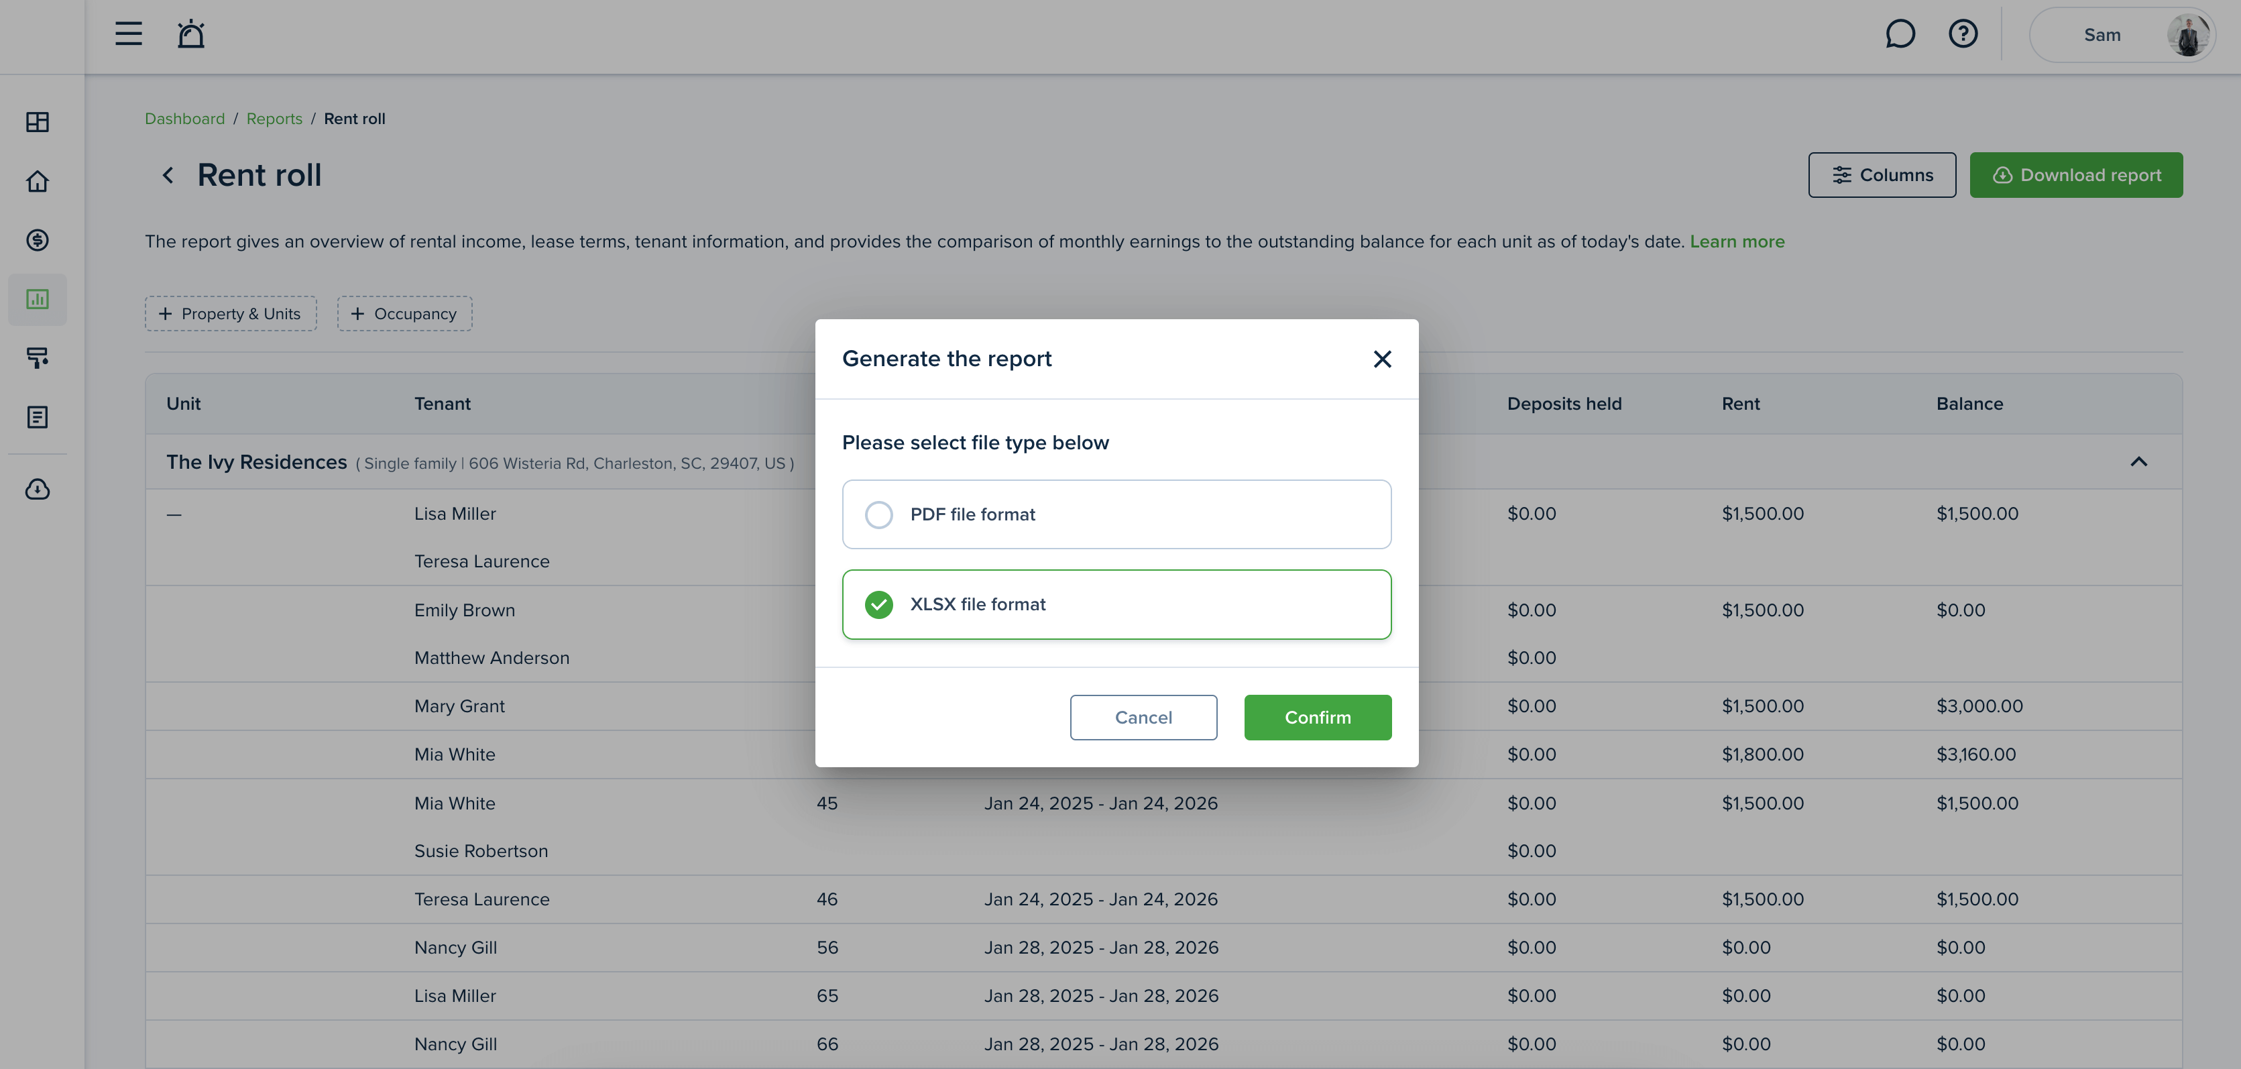The width and height of the screenshot is (2241, 1069).
Task: Click tenant Mary Grant
Action: pyautogui.click(x=459, y=706)
